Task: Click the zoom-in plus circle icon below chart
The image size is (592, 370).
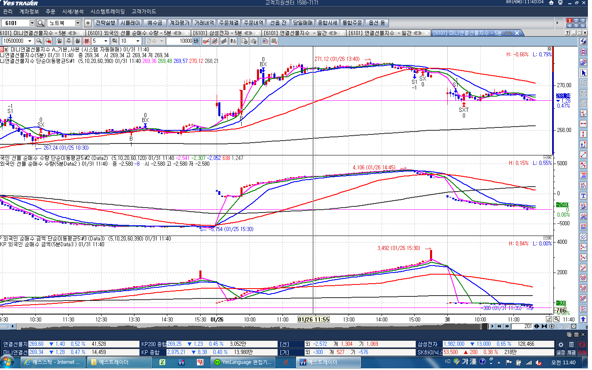Action: (x=552, y=326)
